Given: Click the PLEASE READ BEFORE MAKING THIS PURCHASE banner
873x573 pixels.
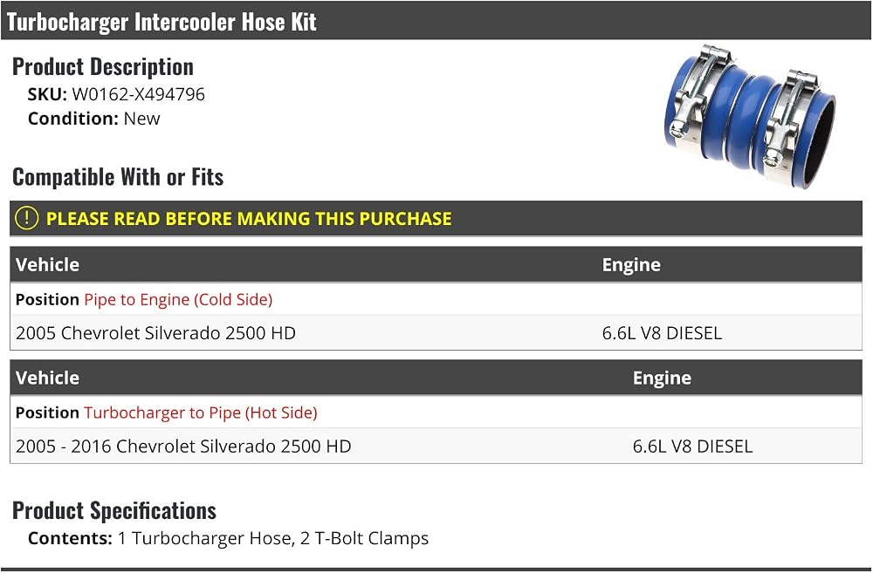Looking at the screenshot, I should click(436, 218).
